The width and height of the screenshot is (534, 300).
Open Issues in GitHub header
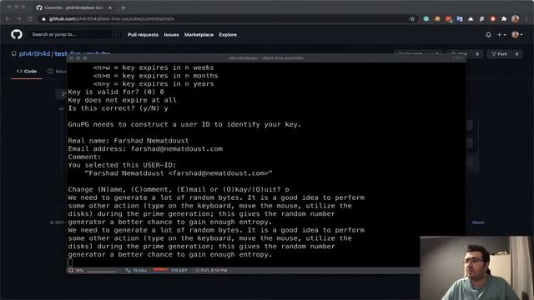click(x=171, y=35)
